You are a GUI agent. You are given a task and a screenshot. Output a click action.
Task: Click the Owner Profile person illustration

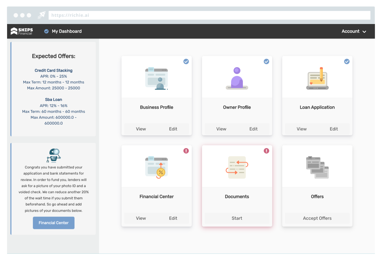237,78
